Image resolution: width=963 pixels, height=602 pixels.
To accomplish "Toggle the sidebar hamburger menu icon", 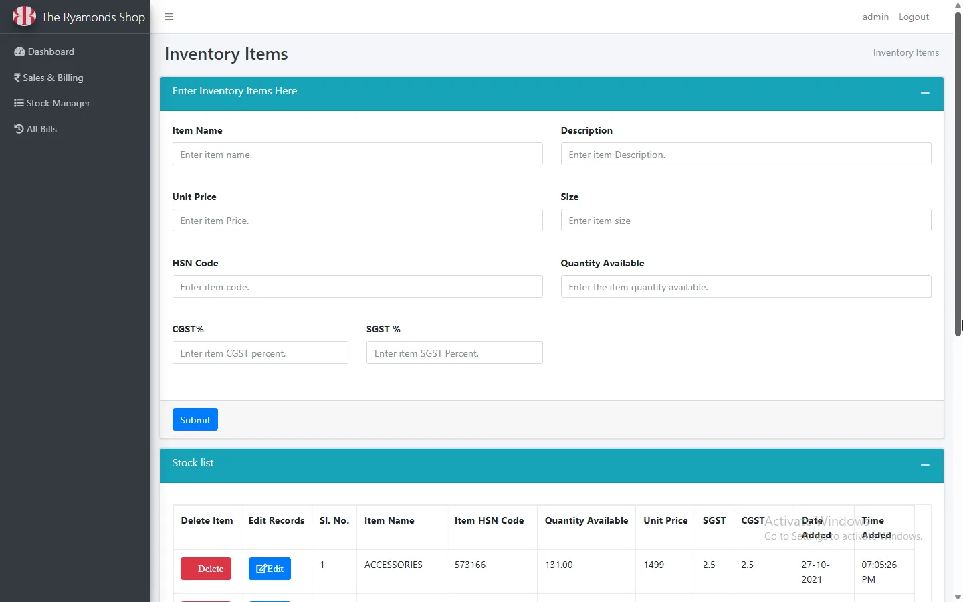I will click(x=169, y=17).
